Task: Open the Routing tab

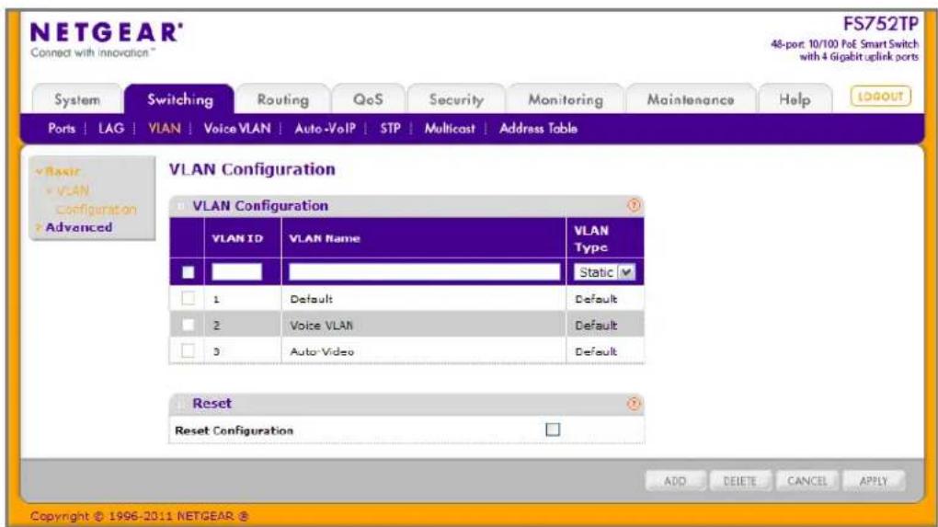Action: coord(283,99)
